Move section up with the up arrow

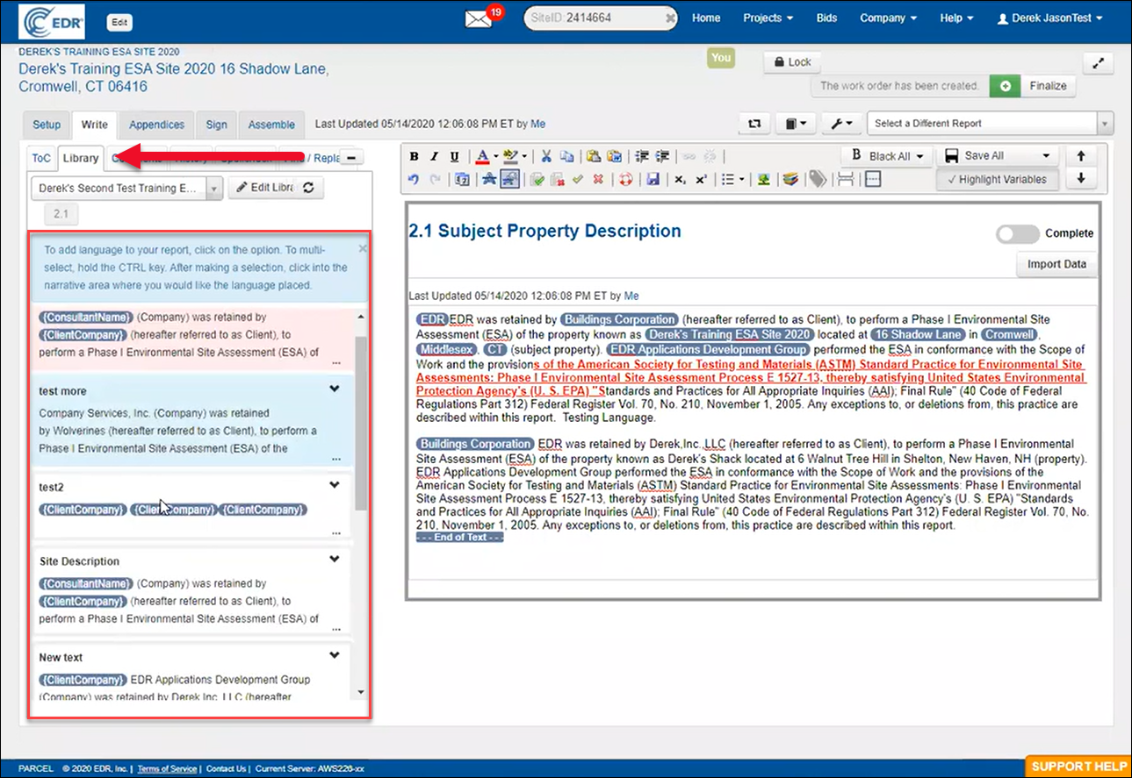[1081, 156]
